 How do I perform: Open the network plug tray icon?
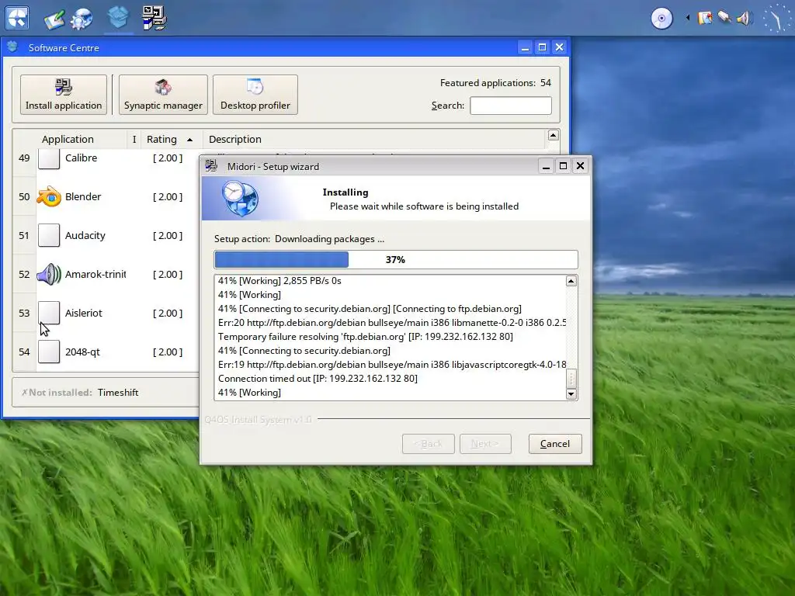point(724,18)
